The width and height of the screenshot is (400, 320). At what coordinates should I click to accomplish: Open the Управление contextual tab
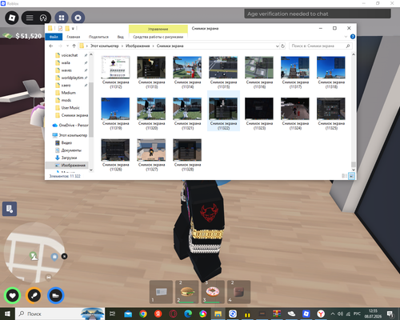coord(158,29)
